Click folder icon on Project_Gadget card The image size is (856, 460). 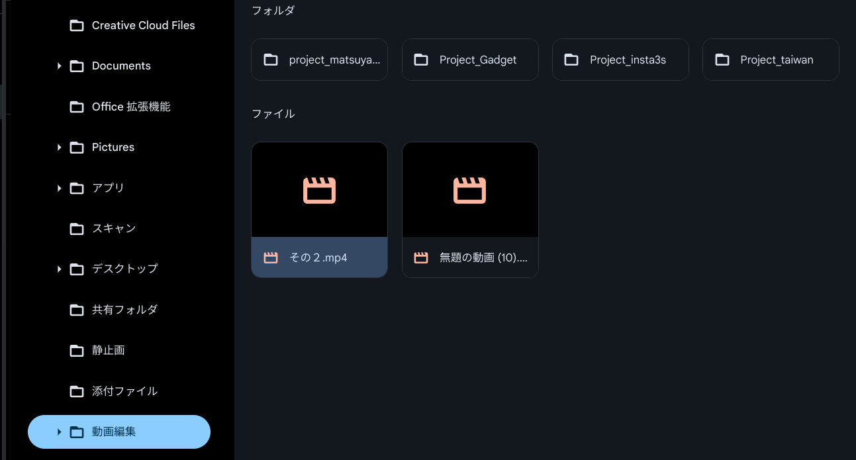pyautogui.click(x=421, y=60)
